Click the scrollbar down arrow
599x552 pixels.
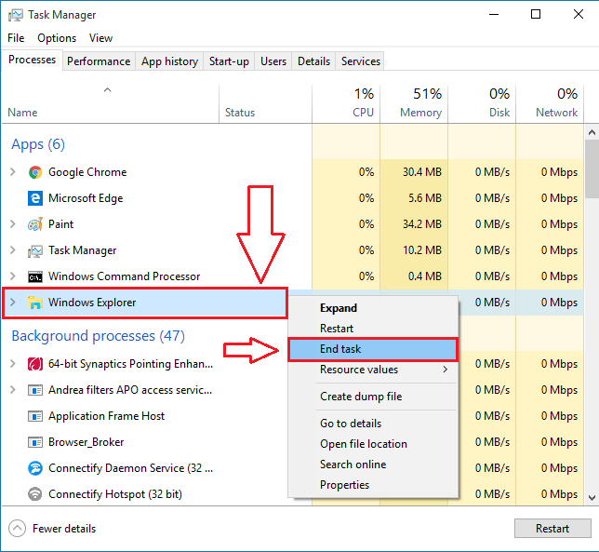pos(592,498)
